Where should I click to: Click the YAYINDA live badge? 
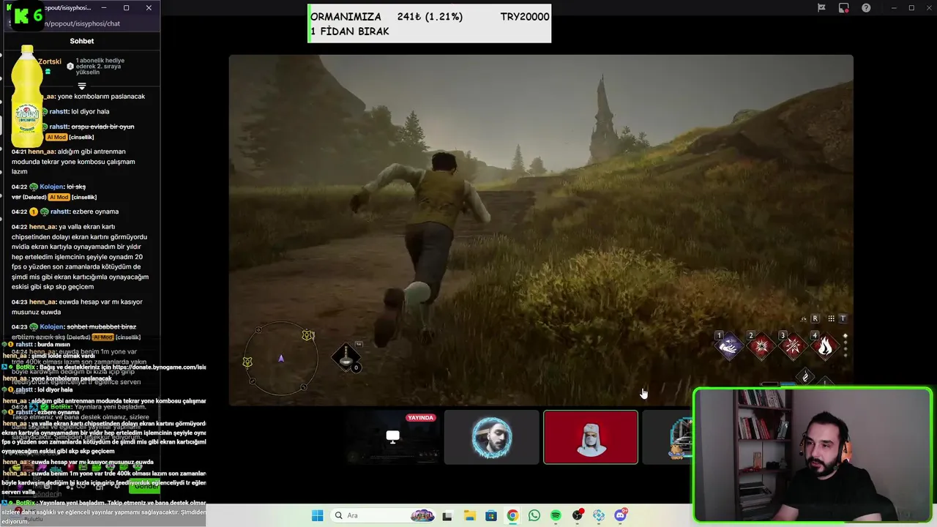(421, 417)
